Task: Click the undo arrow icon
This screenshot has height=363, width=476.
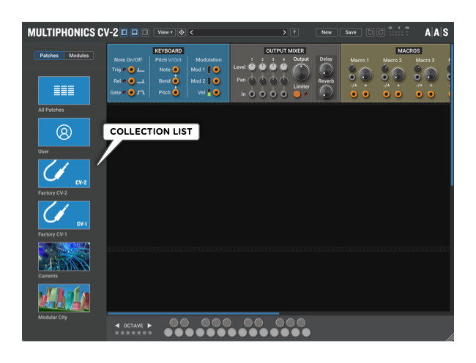Action: click(x=370, y=32)
